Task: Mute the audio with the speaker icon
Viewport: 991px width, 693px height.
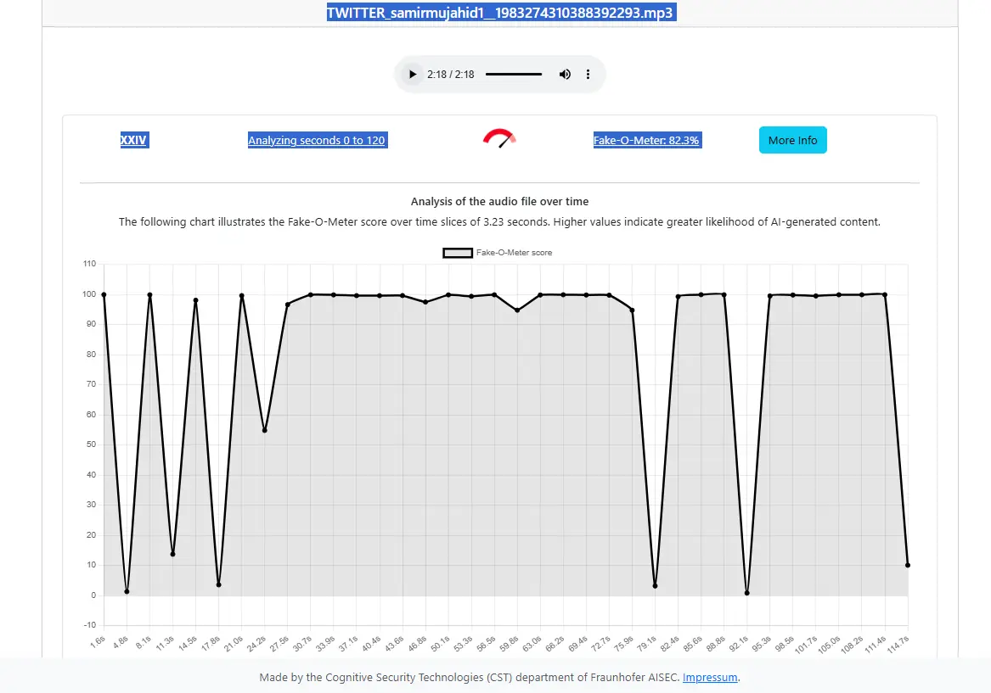Action: (x=565, y=75)
